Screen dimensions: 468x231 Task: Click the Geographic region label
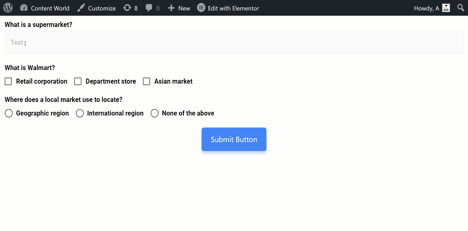[x=42, y=113]
